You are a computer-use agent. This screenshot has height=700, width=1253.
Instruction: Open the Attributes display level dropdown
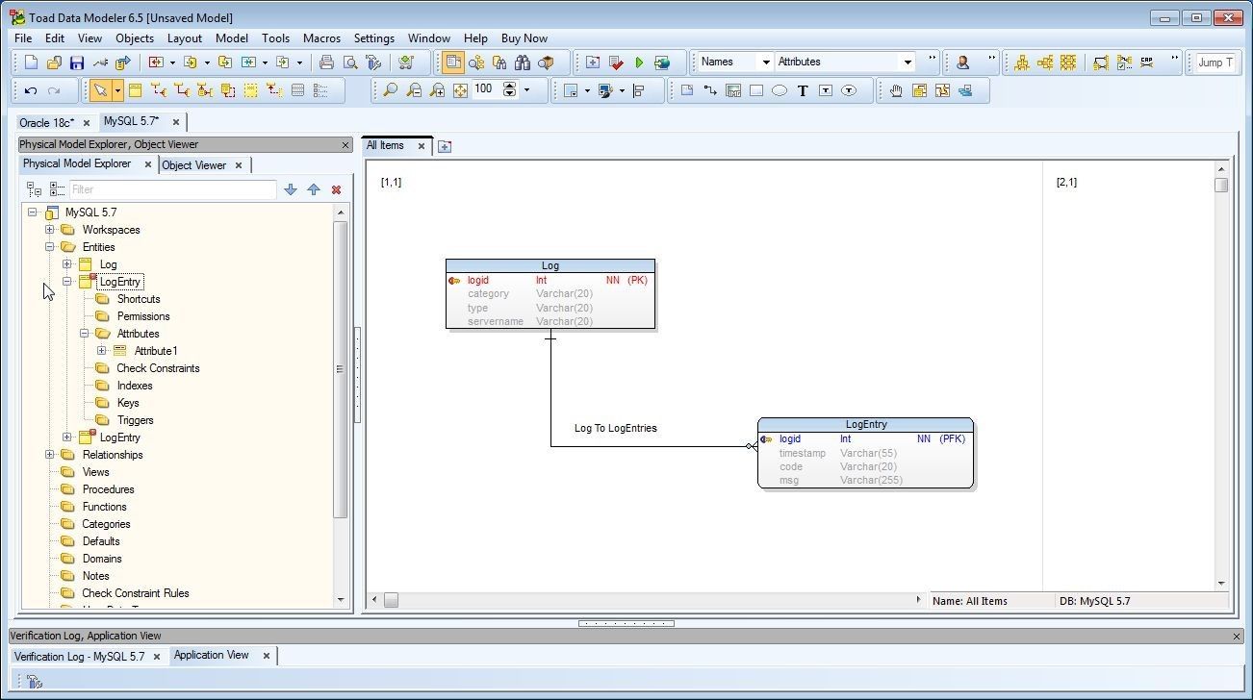[907, 62]
